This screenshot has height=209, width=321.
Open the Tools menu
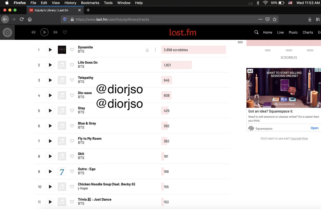coord(108,3)
